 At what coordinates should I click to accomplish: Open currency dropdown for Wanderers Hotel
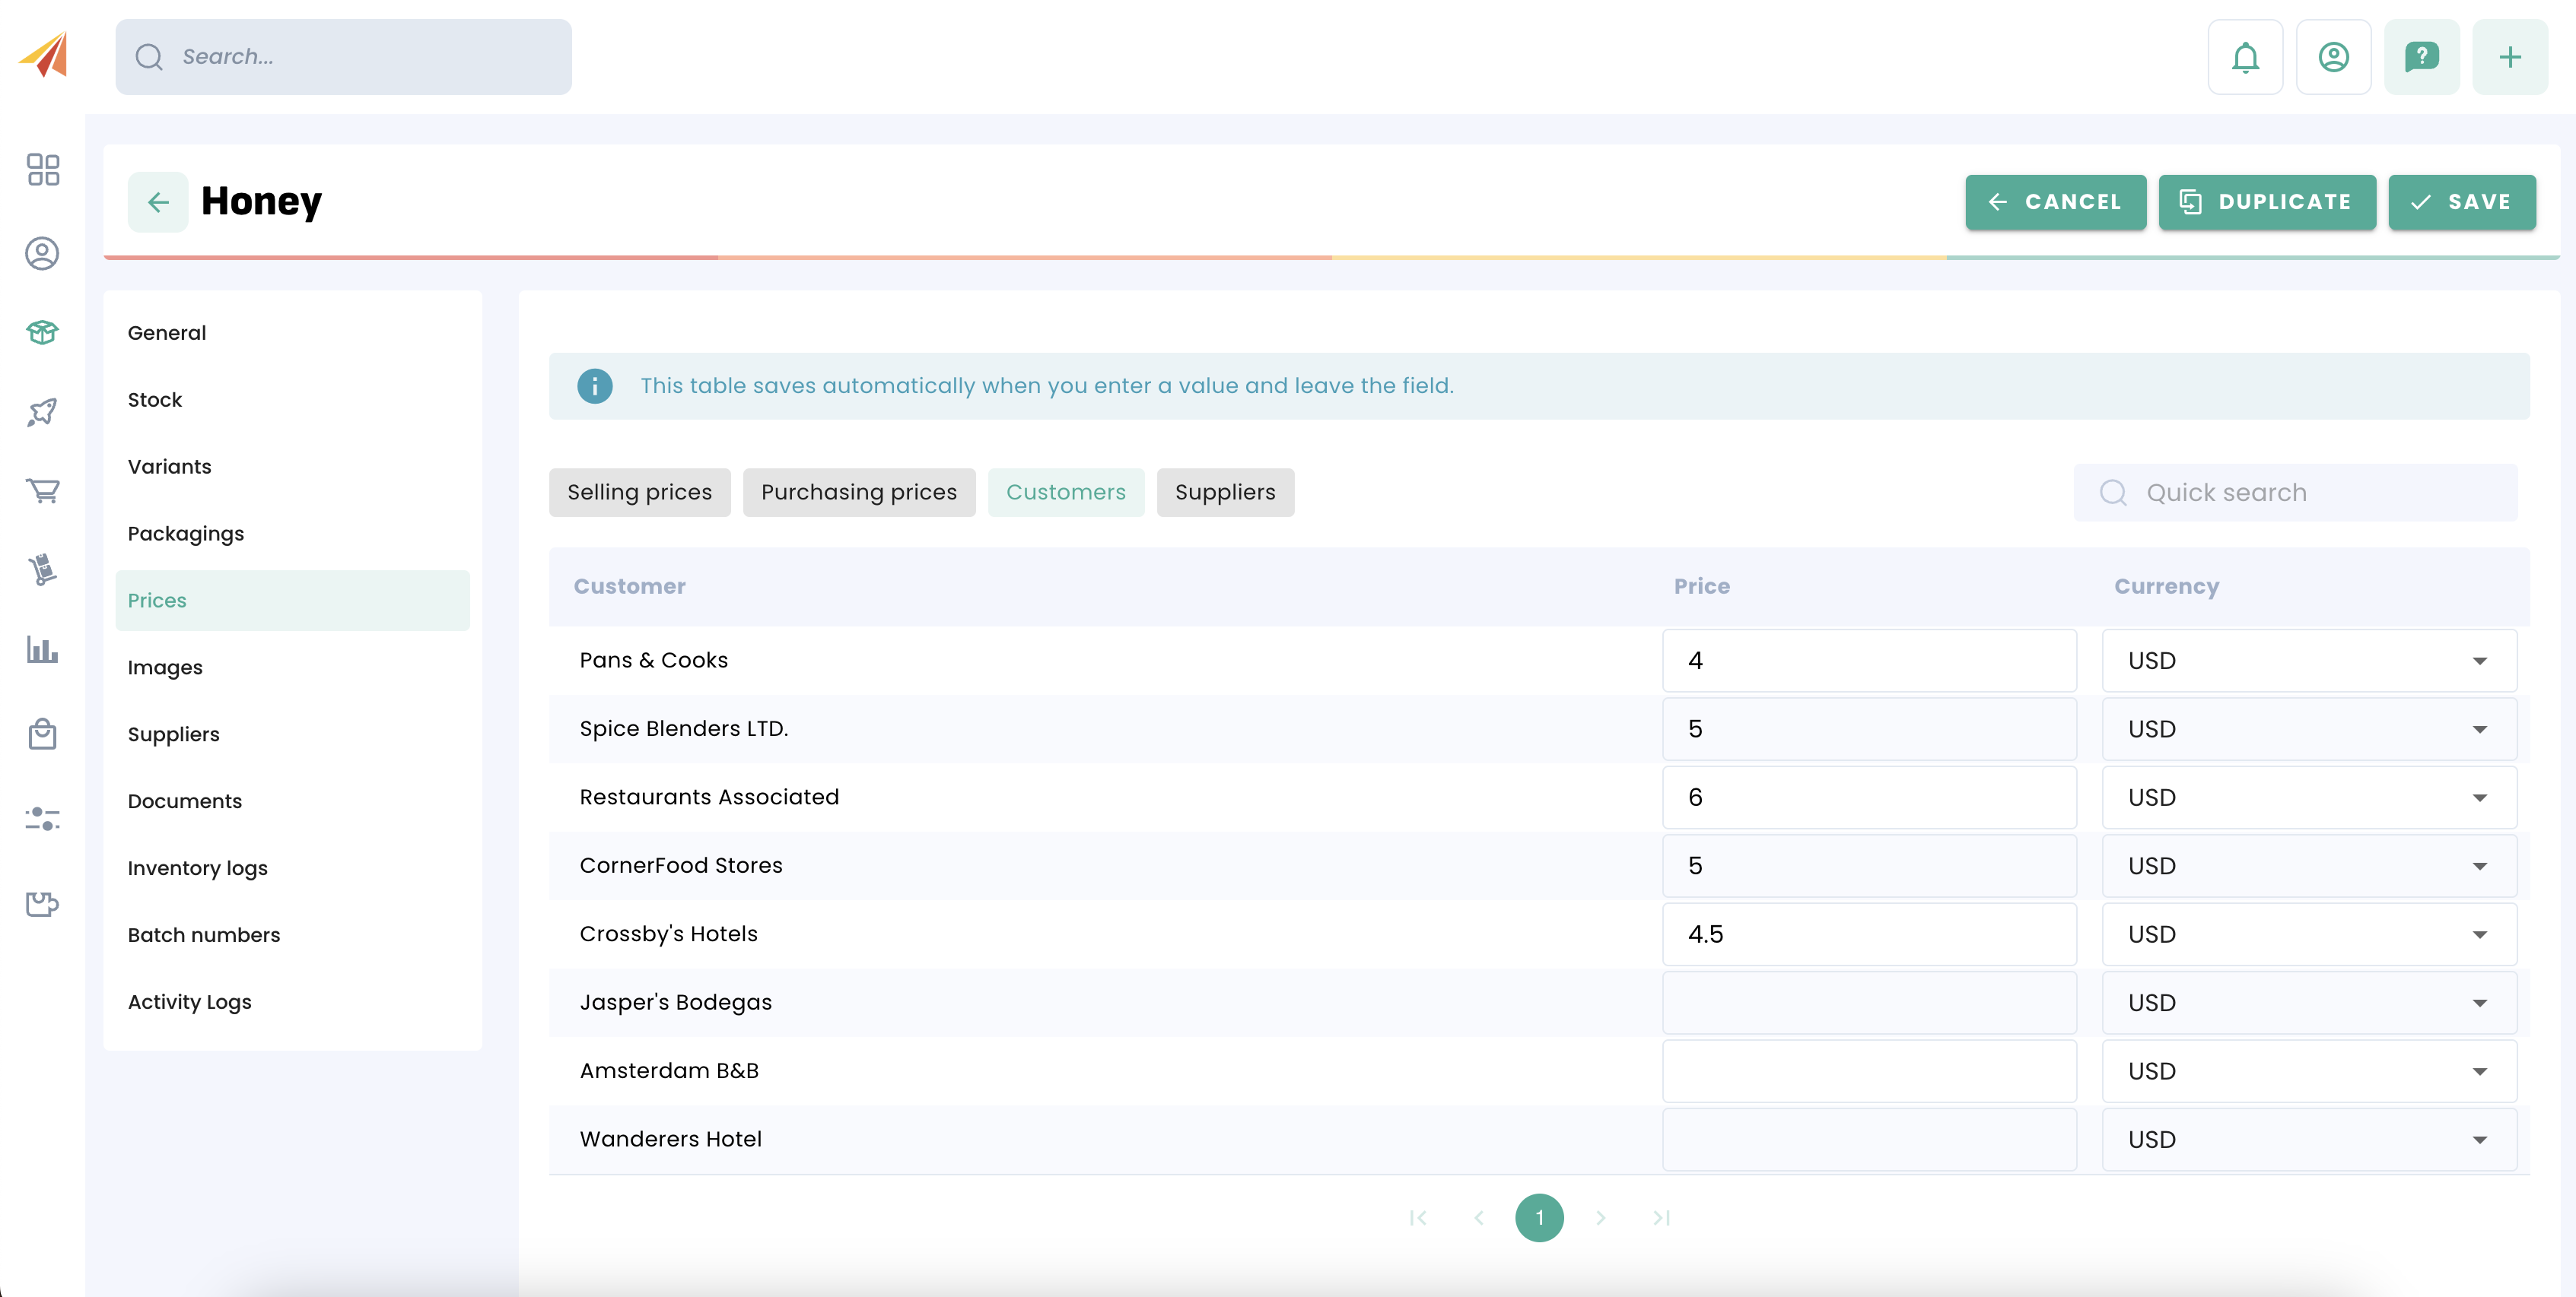point(2308,1139)
